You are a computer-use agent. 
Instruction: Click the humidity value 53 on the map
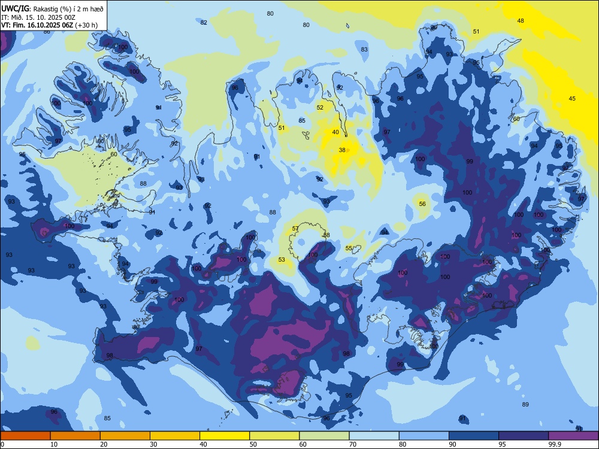(x=282, y=260)
